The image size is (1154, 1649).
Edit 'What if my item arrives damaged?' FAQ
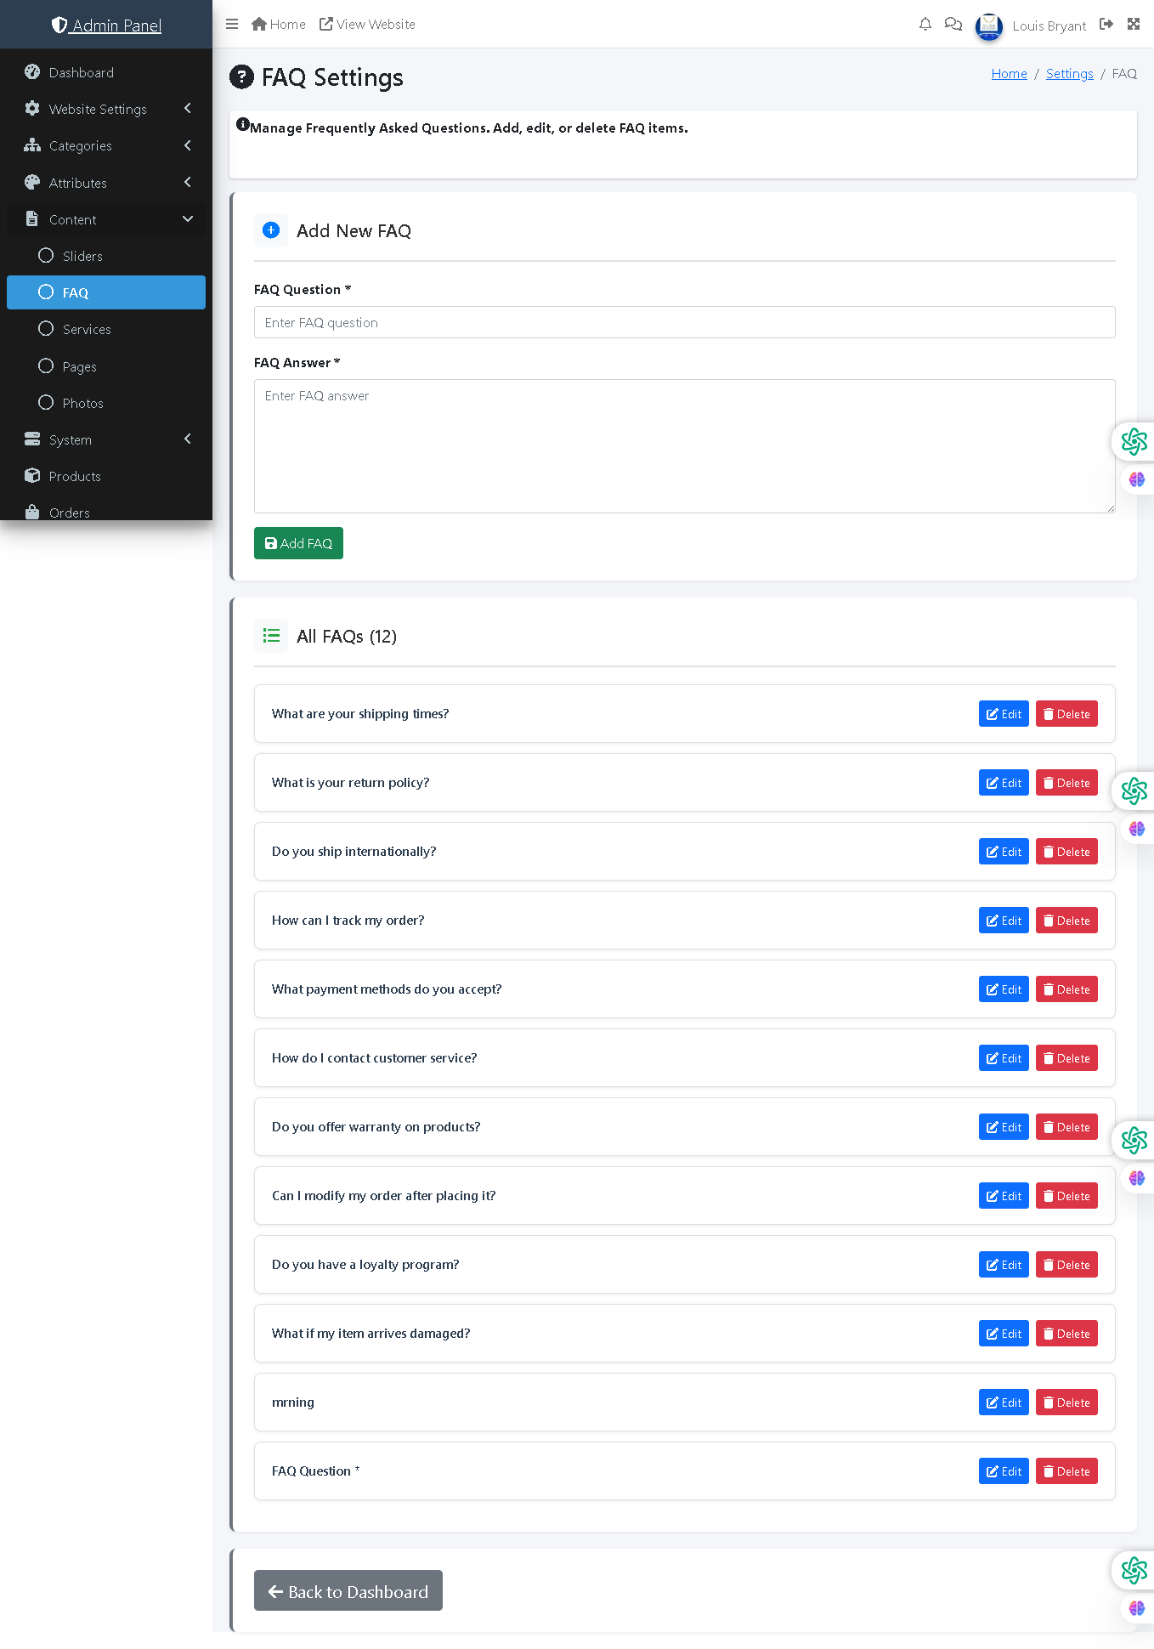[1004, 1334]
